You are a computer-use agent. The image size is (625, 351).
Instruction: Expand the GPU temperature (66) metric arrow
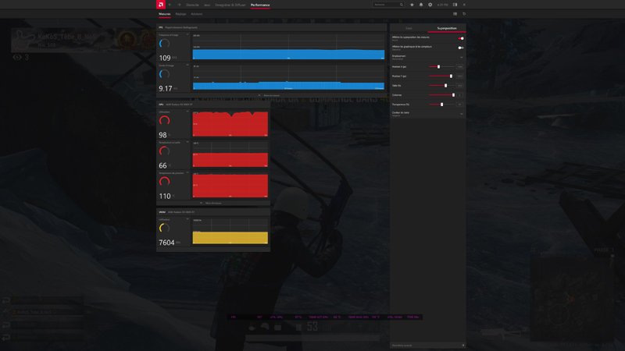187,142
